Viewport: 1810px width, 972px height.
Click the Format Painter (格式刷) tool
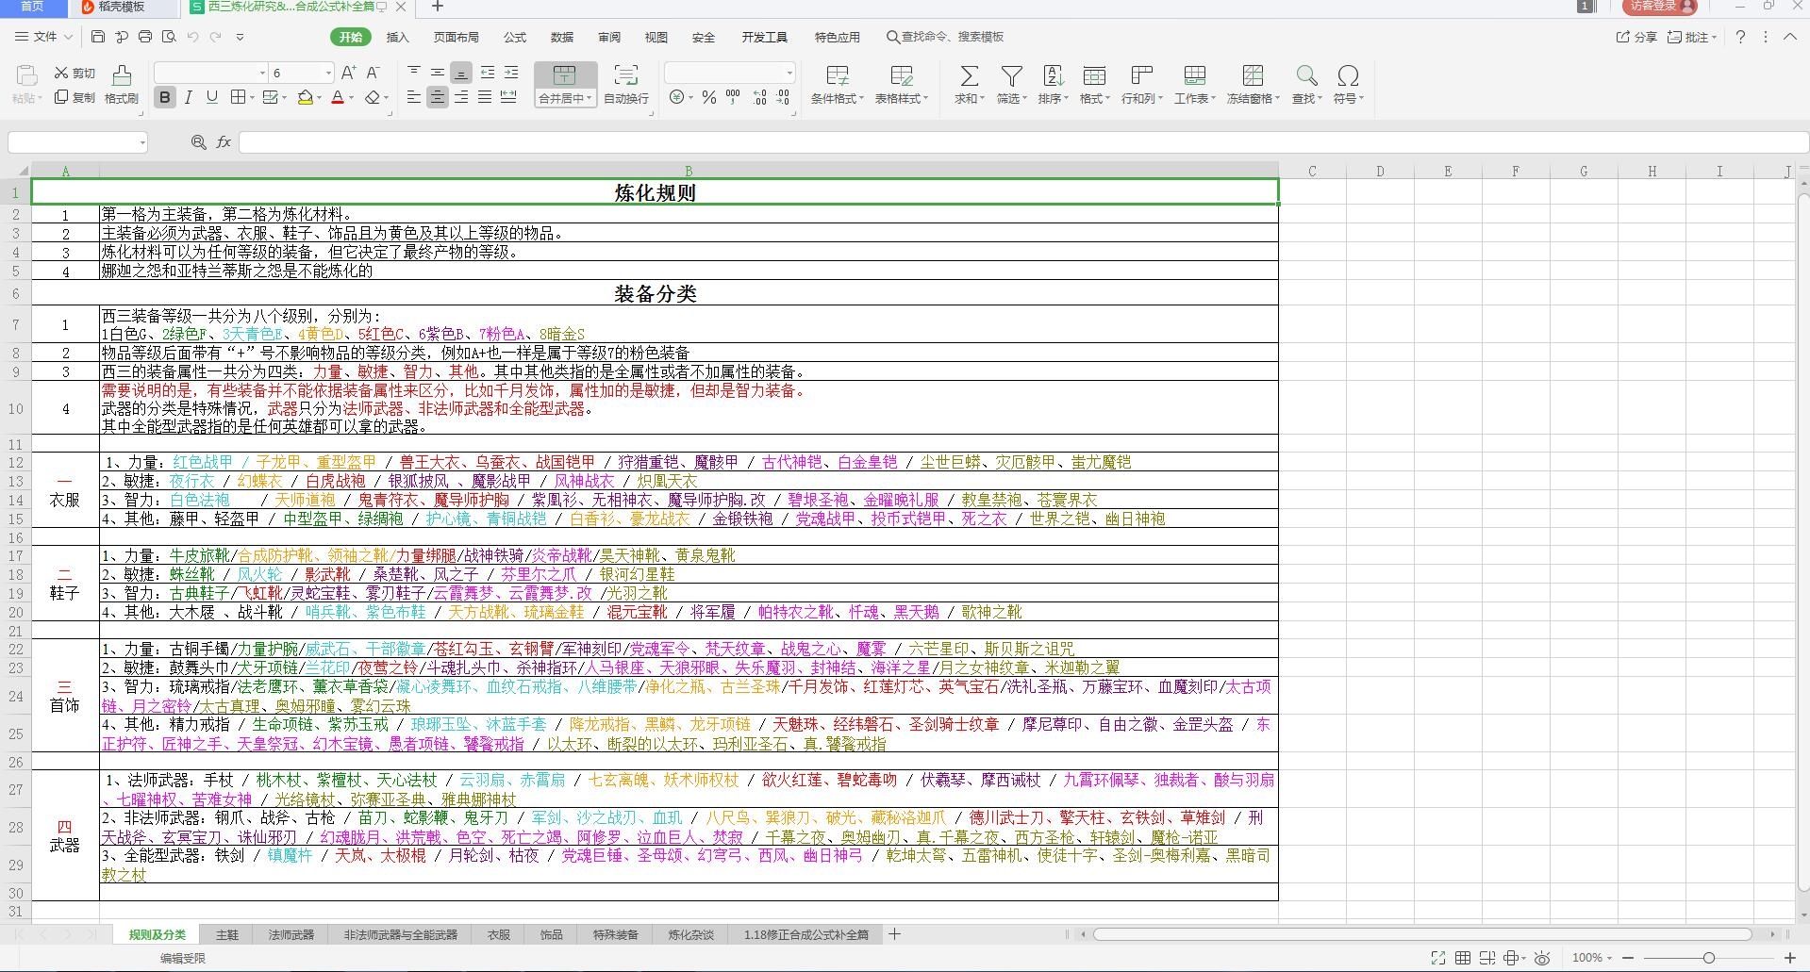pyautogui.click(x=122, y=84)
